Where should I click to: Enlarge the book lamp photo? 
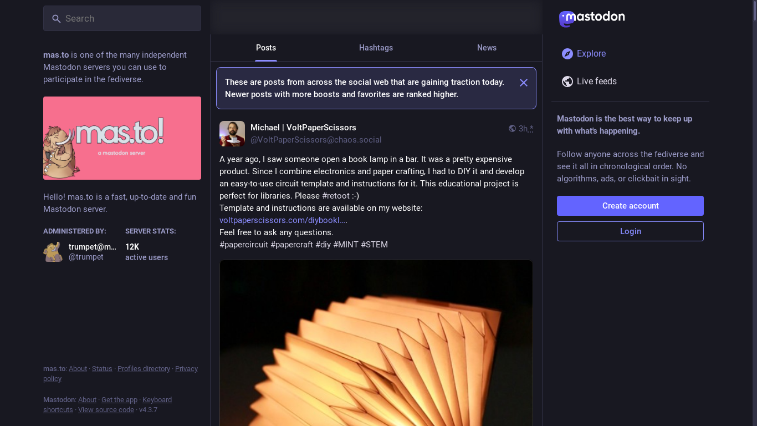coord(376,343)
